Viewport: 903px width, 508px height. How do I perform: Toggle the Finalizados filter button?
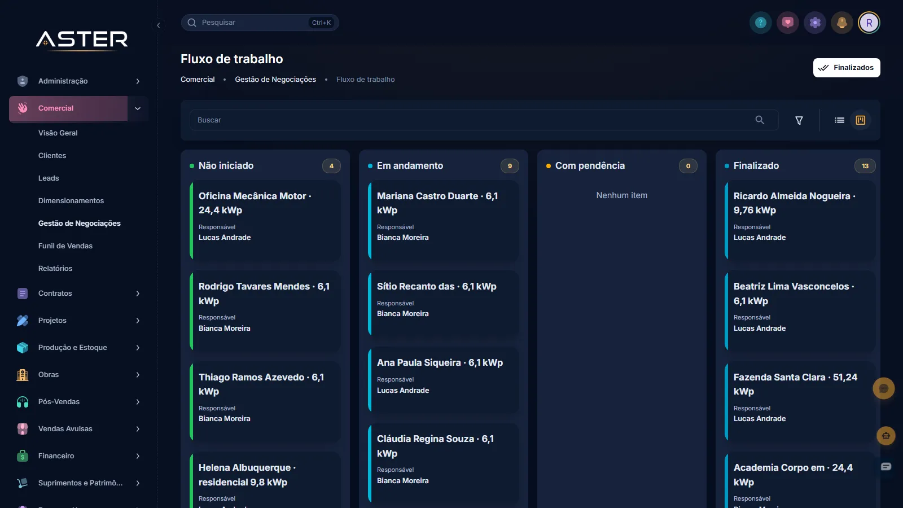pyautogui.click(x=847, y=68)
